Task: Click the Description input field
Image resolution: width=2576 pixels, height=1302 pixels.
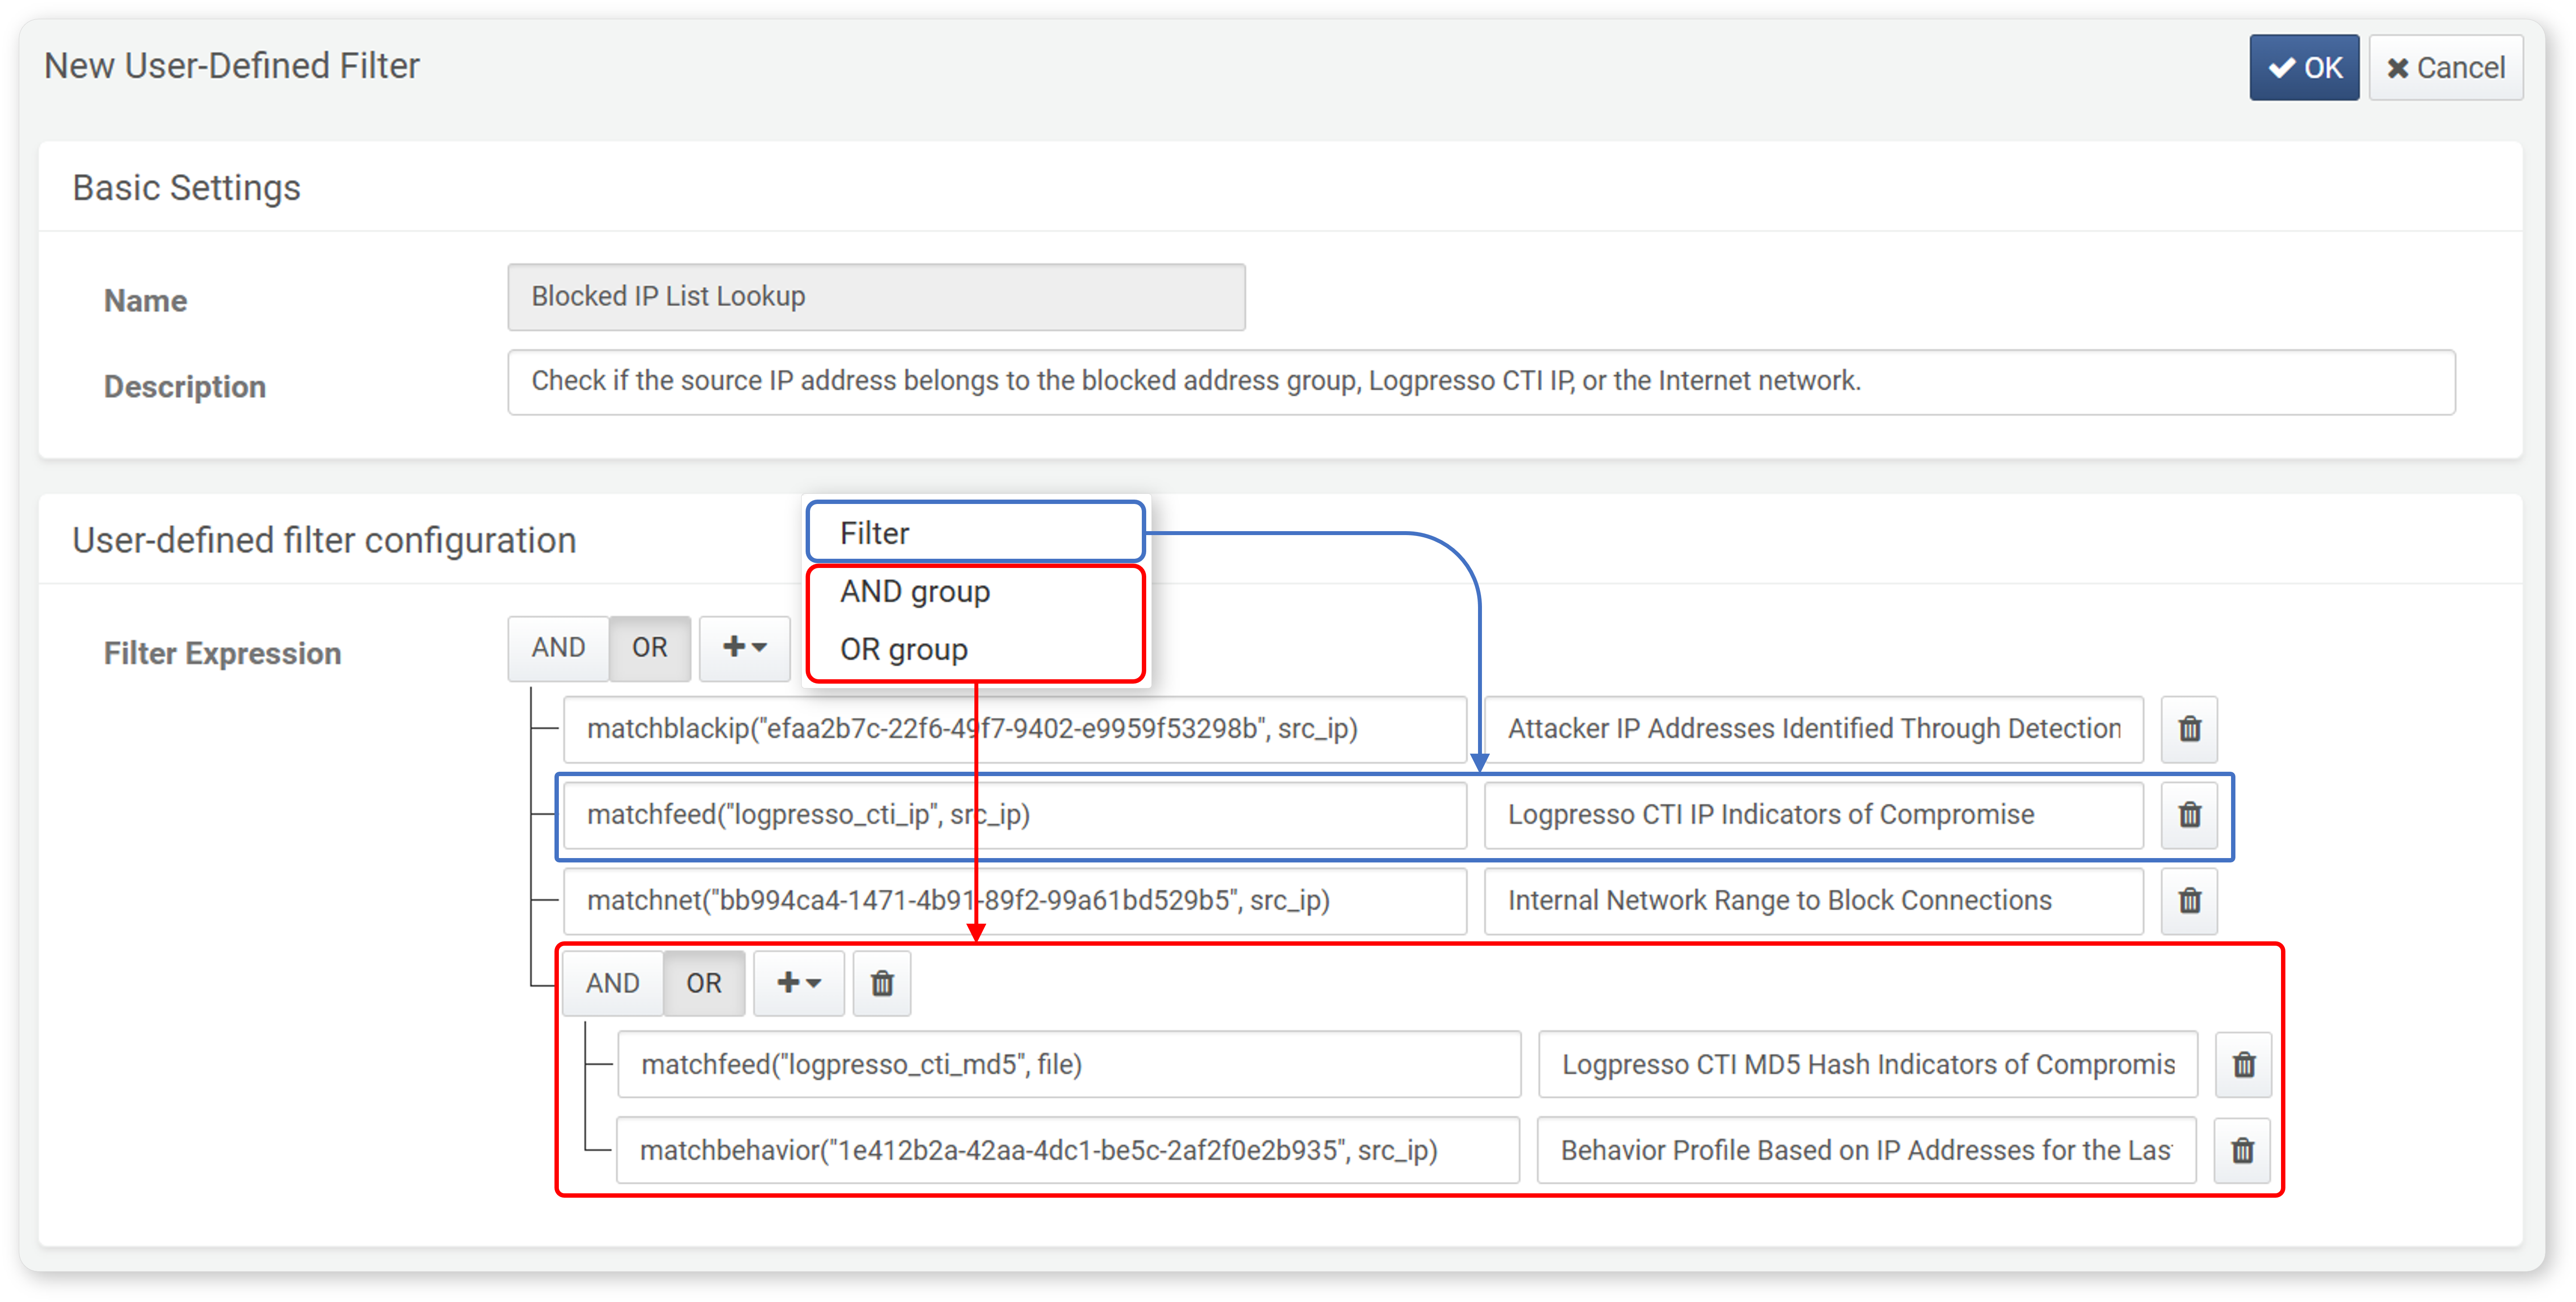Action: pos(1481,382)
